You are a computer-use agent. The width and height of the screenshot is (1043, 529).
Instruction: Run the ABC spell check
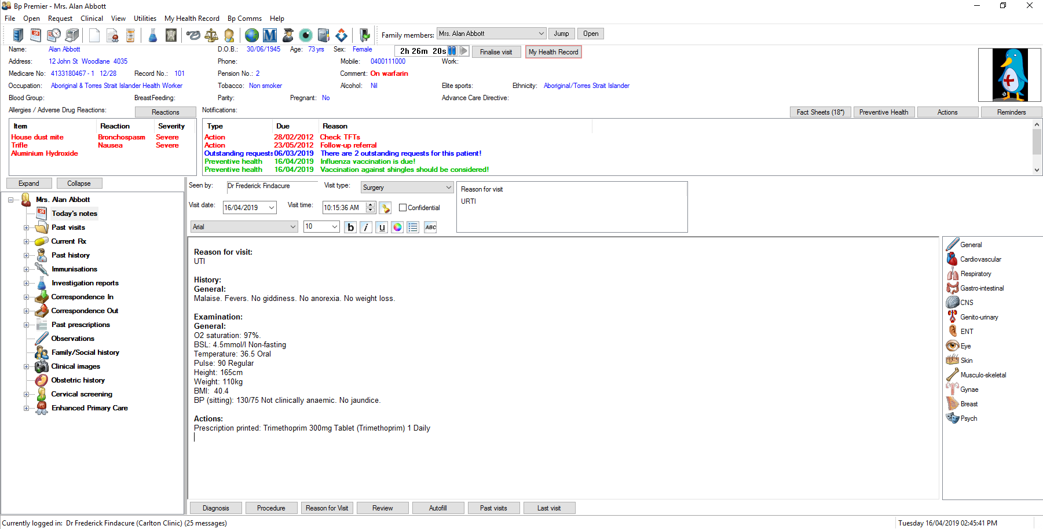430,227
